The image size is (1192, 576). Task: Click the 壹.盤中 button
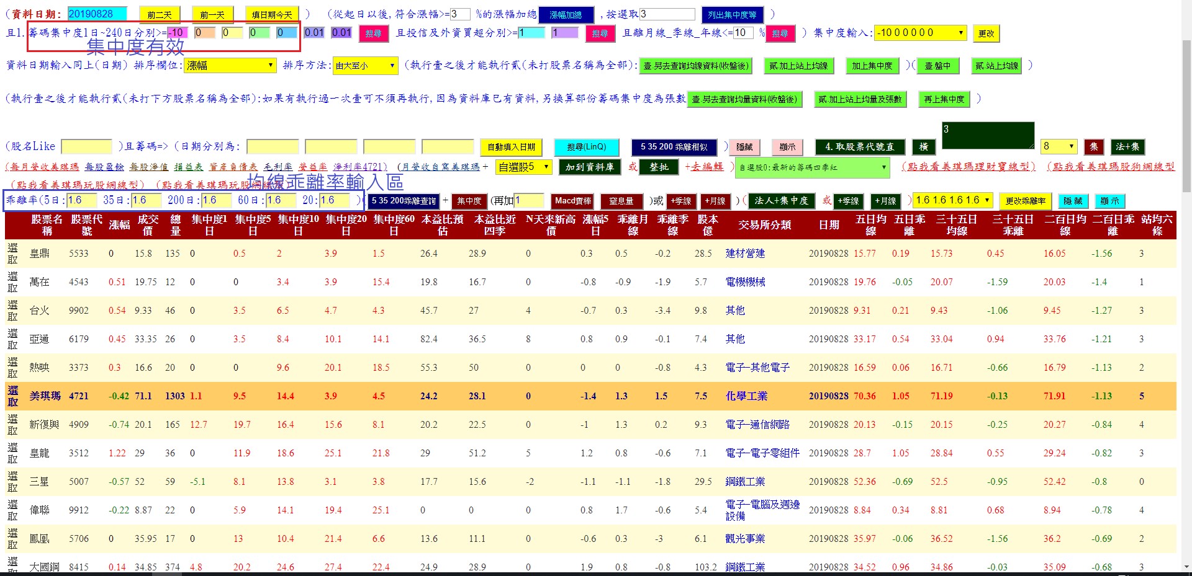937,66
